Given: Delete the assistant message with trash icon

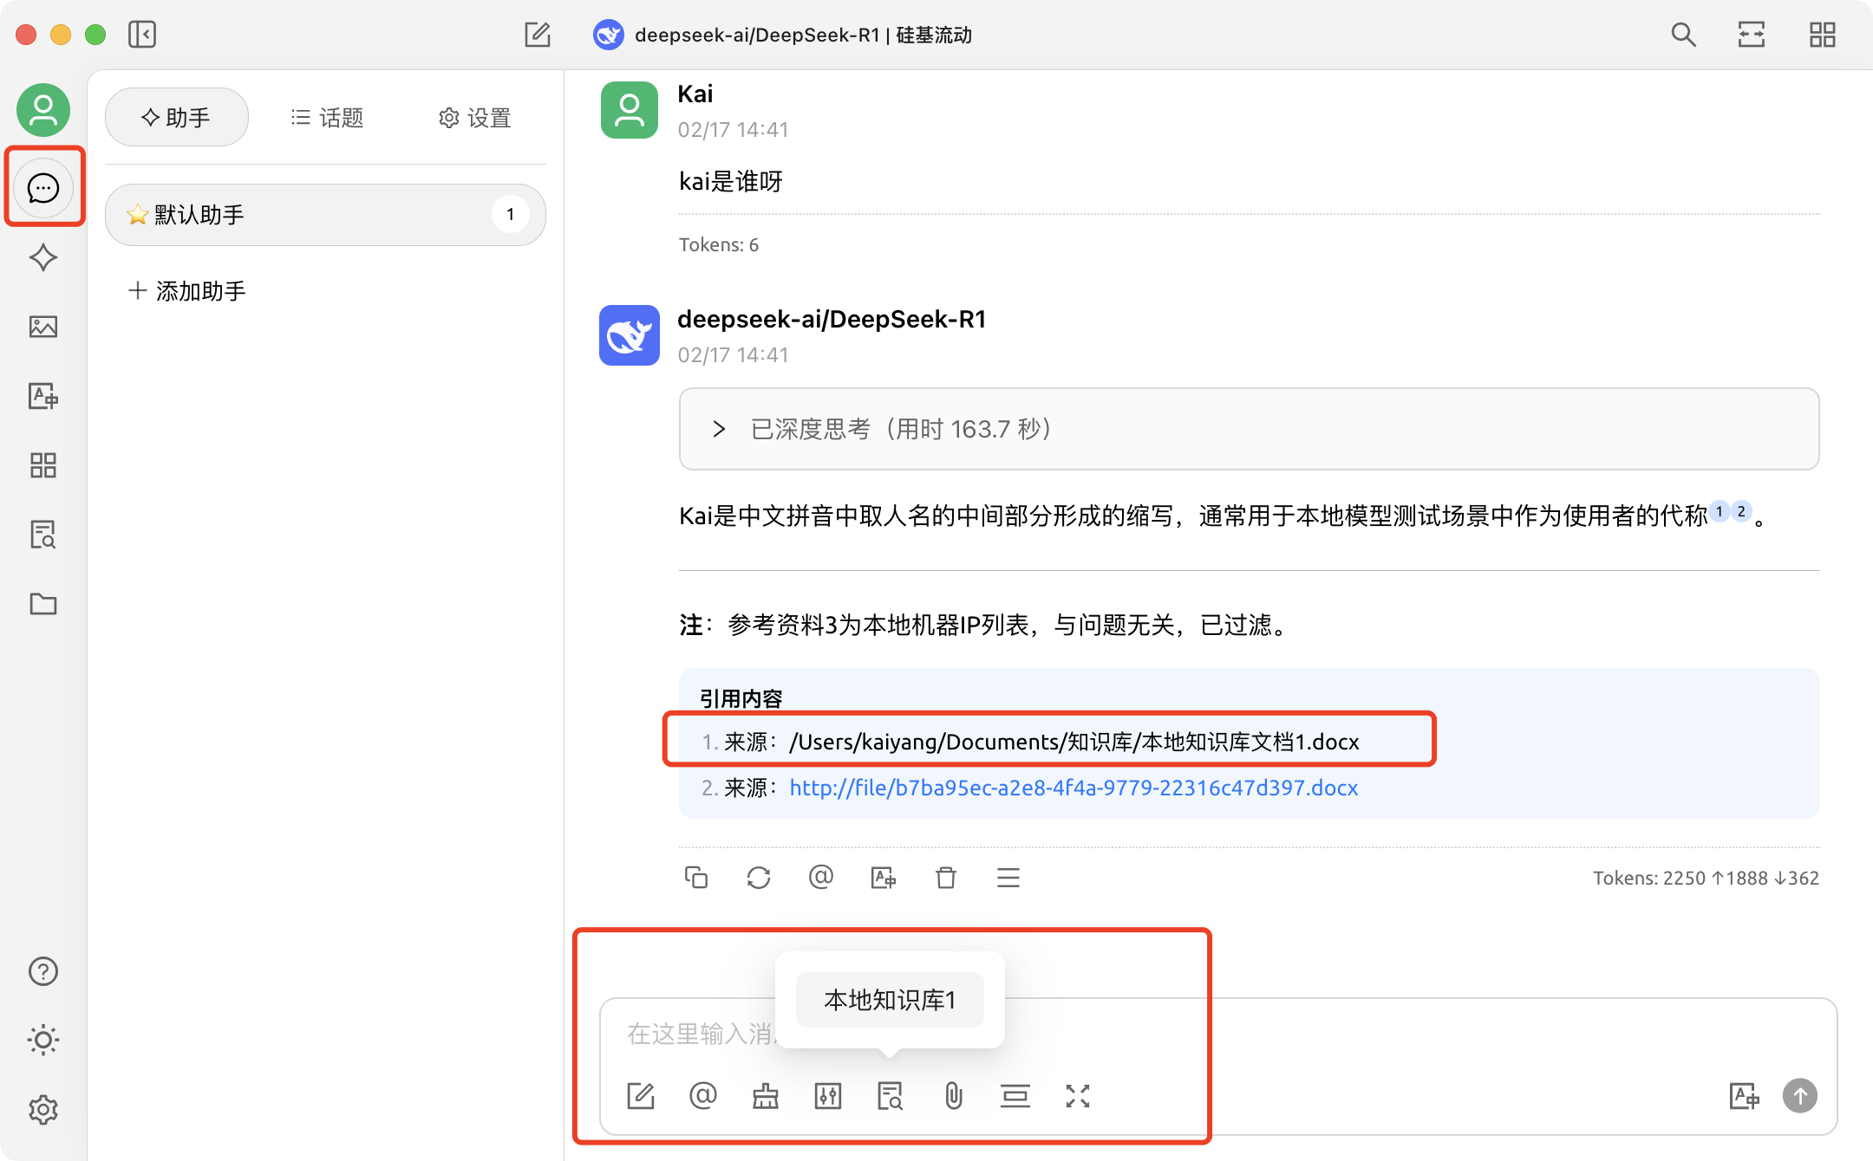Looking at the screenshot, I should [x=946, y=878].
